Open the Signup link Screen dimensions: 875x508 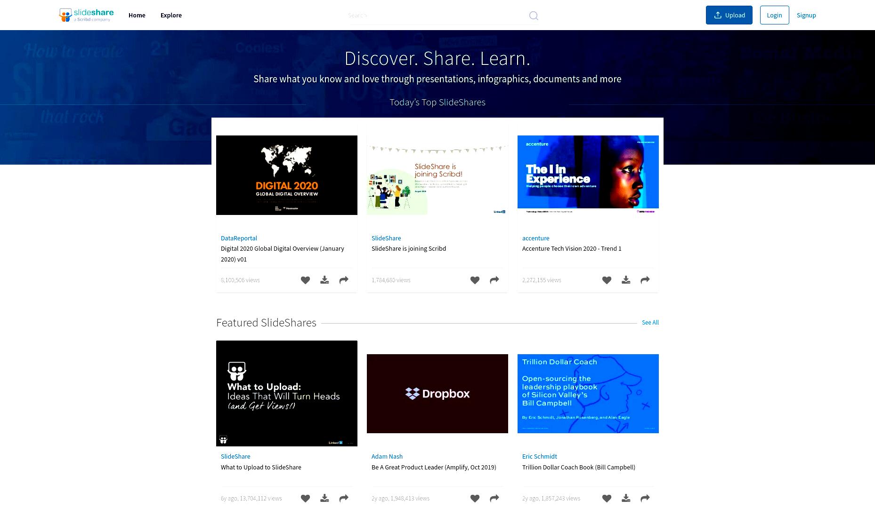[806, 15]
